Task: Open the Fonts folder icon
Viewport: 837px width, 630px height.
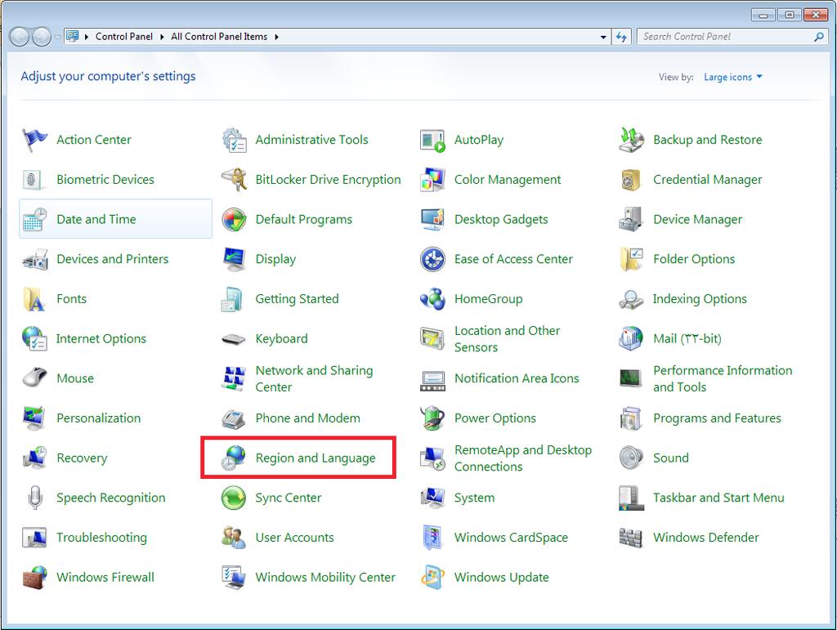Action: (x=34, y=299)
